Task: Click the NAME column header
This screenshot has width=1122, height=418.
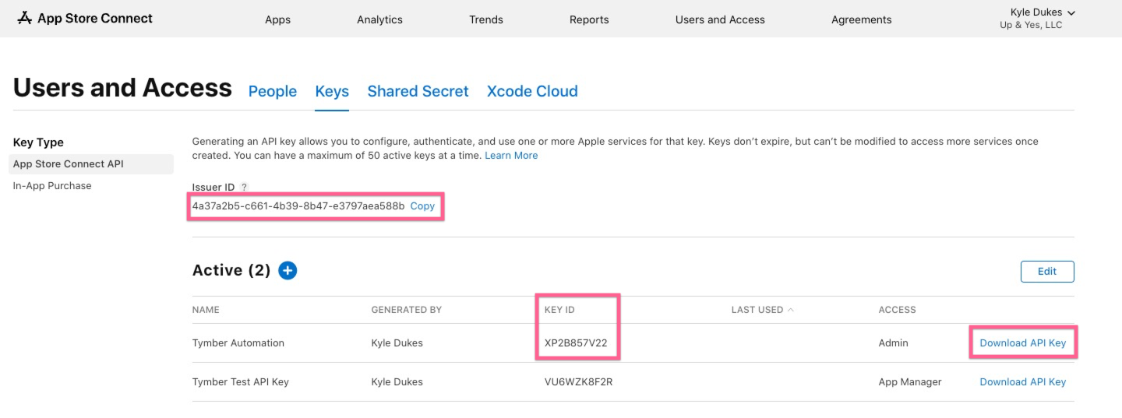Action: click(x=206, y=310)
